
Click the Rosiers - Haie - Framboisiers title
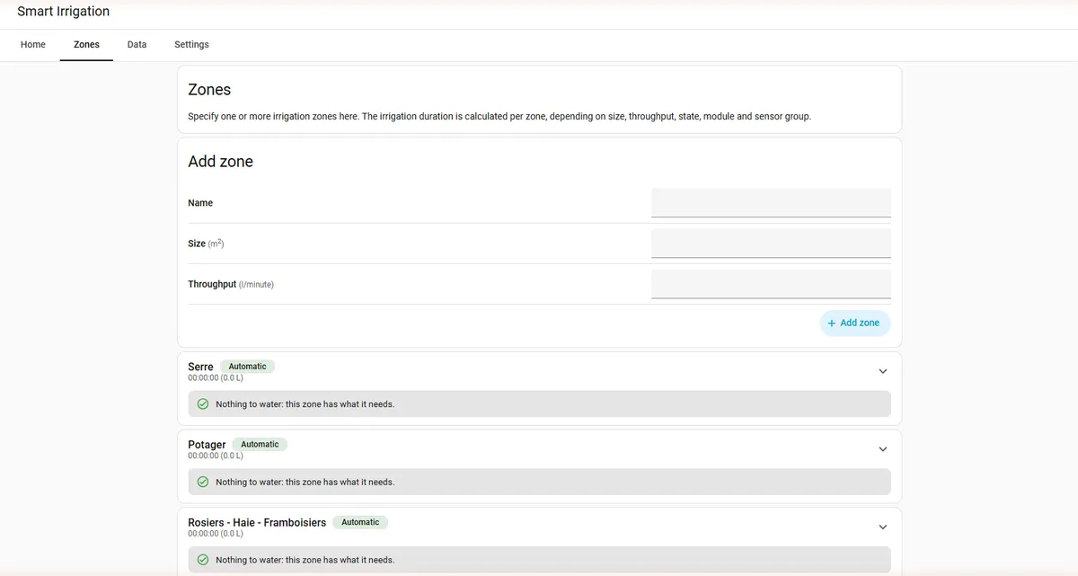257,522
